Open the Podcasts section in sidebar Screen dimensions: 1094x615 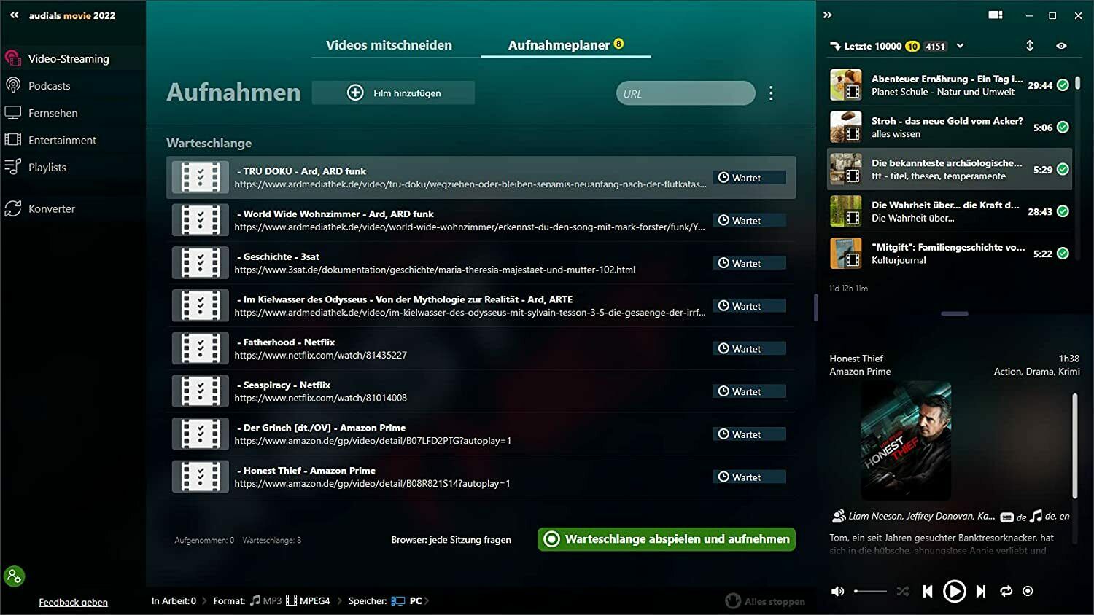(49, 86)
